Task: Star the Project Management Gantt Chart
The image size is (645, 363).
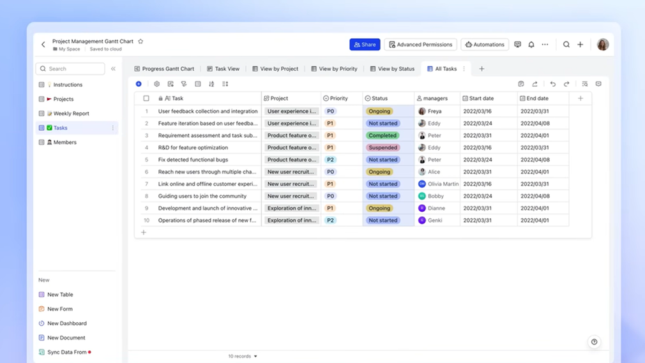Action: coord(140,41)
